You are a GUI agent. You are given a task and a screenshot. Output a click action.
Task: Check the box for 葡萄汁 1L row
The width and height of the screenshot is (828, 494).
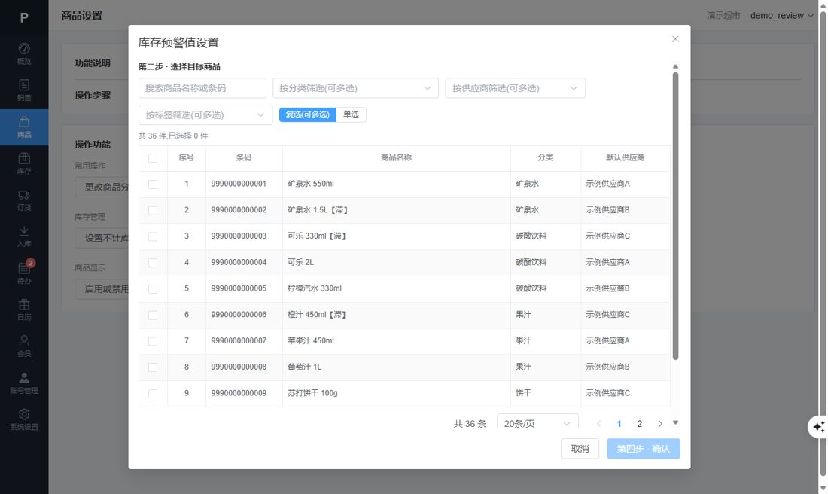(153, 367)
